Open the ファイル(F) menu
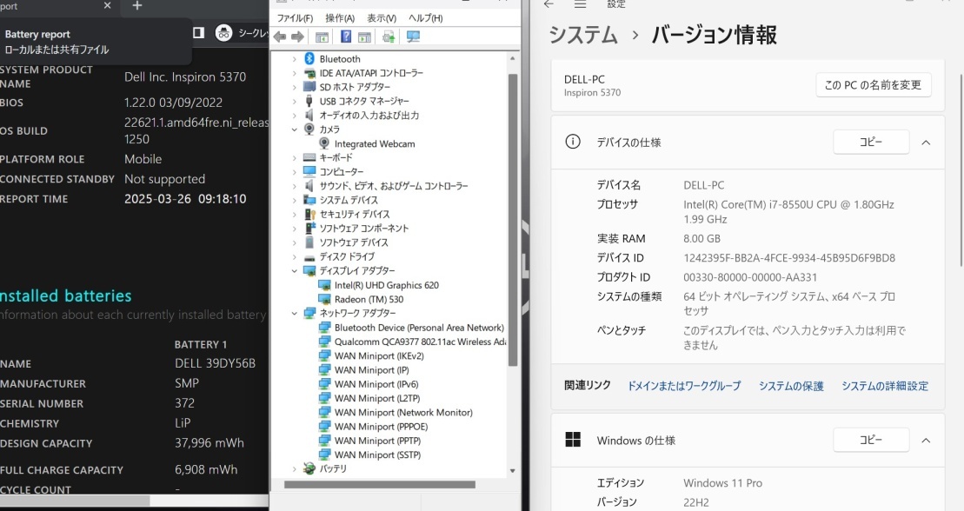 [295, 18]
